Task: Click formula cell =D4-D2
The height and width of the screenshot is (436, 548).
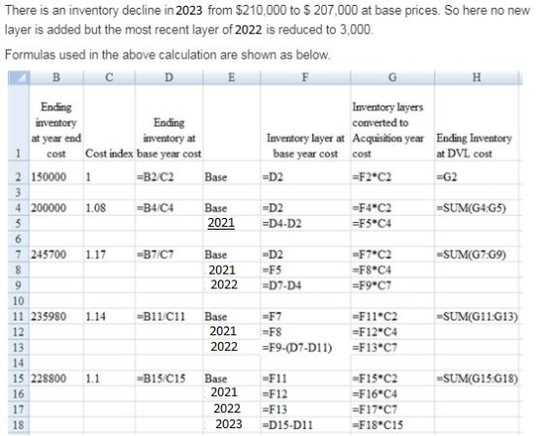Action: [305, 224]
